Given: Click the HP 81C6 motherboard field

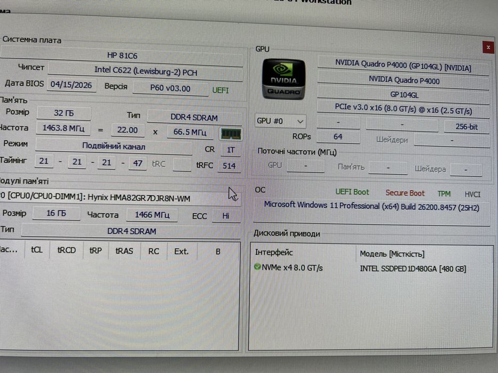Looking at the screenshot, I should 122,56.
